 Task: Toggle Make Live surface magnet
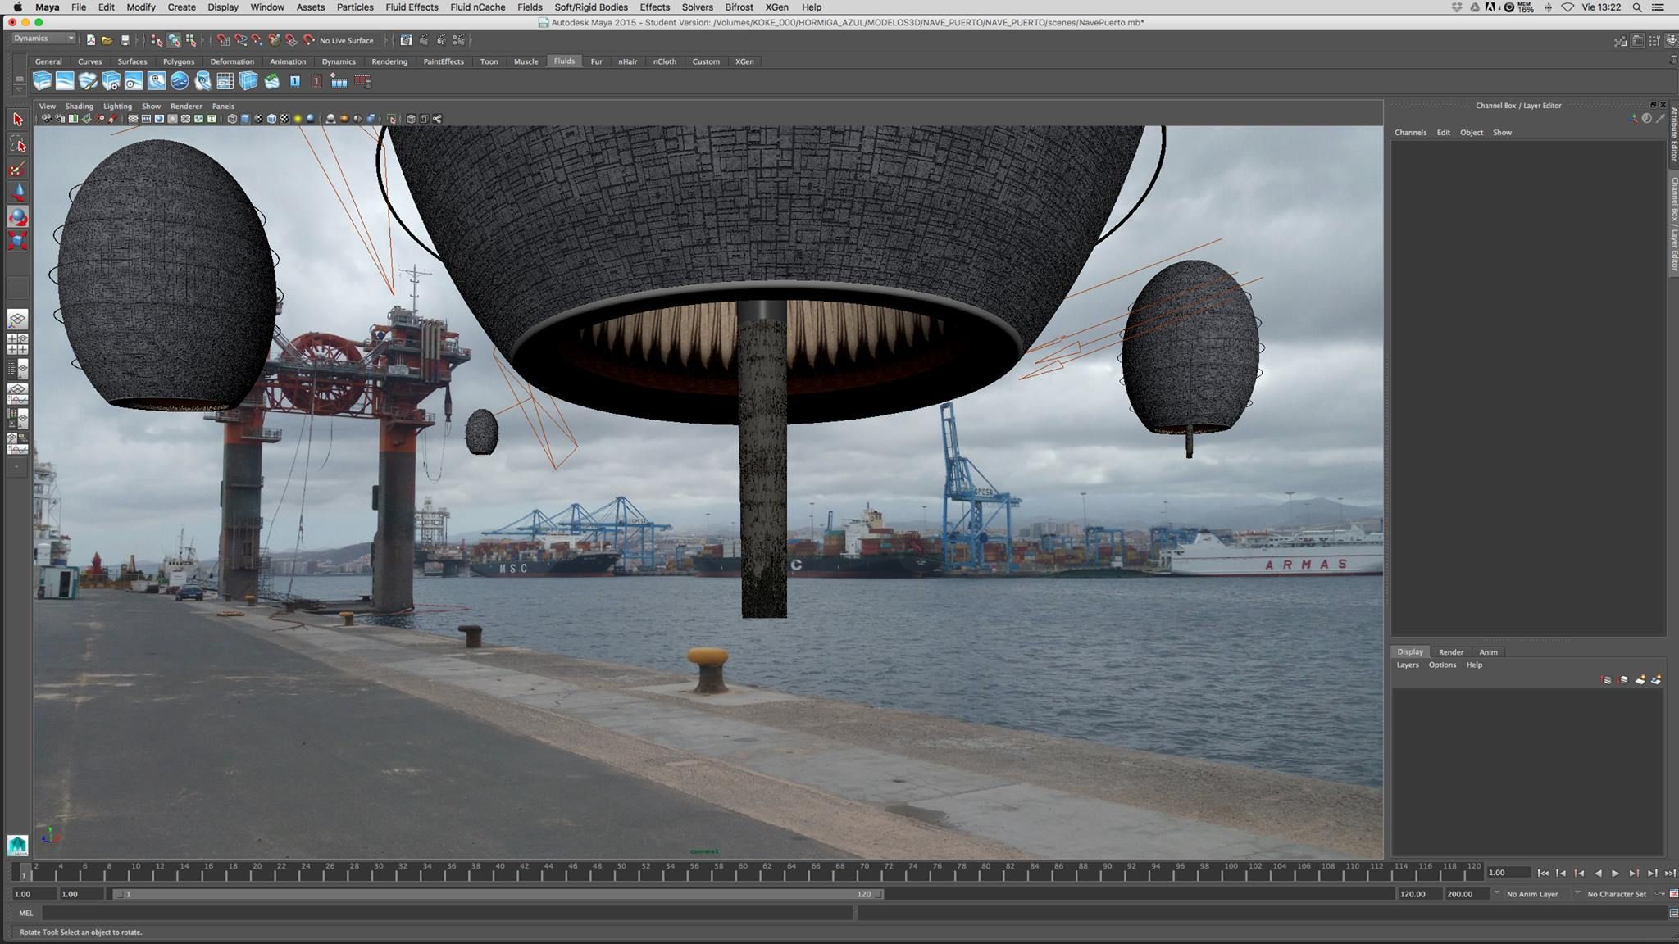tap(309, 40)
